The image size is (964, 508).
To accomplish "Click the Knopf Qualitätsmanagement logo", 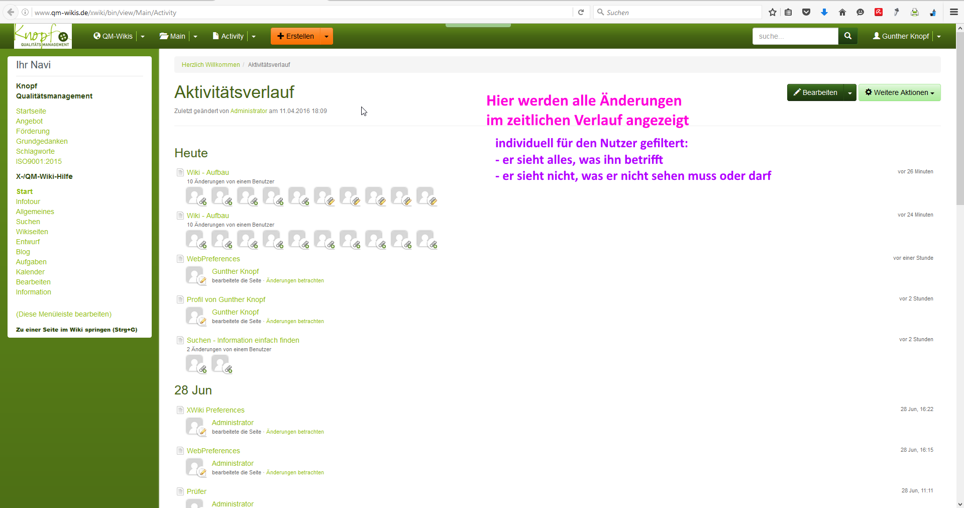I will (43, 36).
